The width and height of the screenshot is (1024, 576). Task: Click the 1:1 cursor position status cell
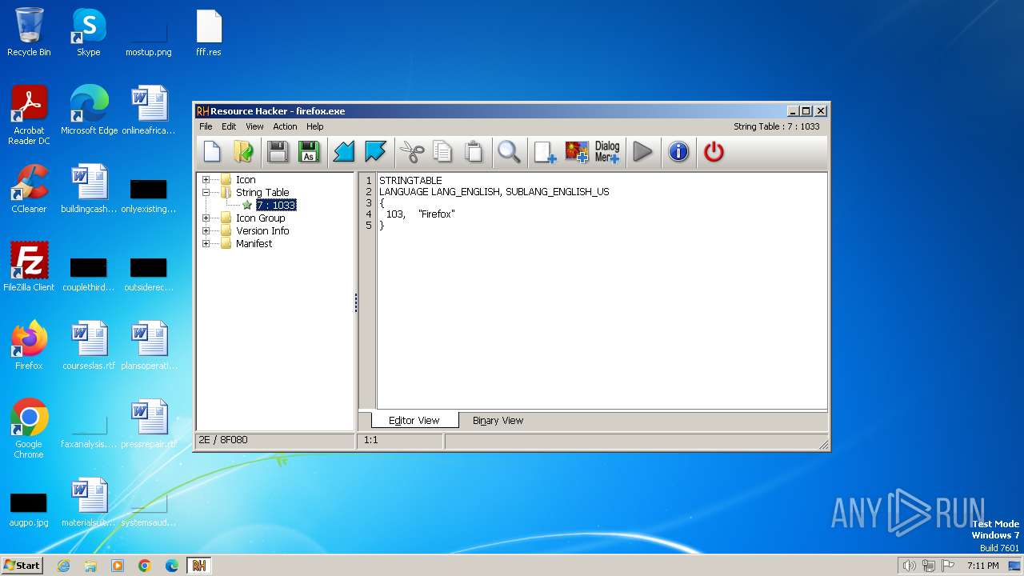coord(400,441)
